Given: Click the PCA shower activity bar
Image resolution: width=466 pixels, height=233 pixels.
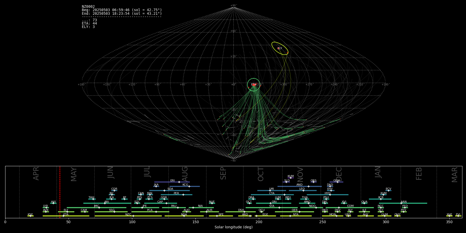Looking at the screenshot, I should tap(150, 212).
